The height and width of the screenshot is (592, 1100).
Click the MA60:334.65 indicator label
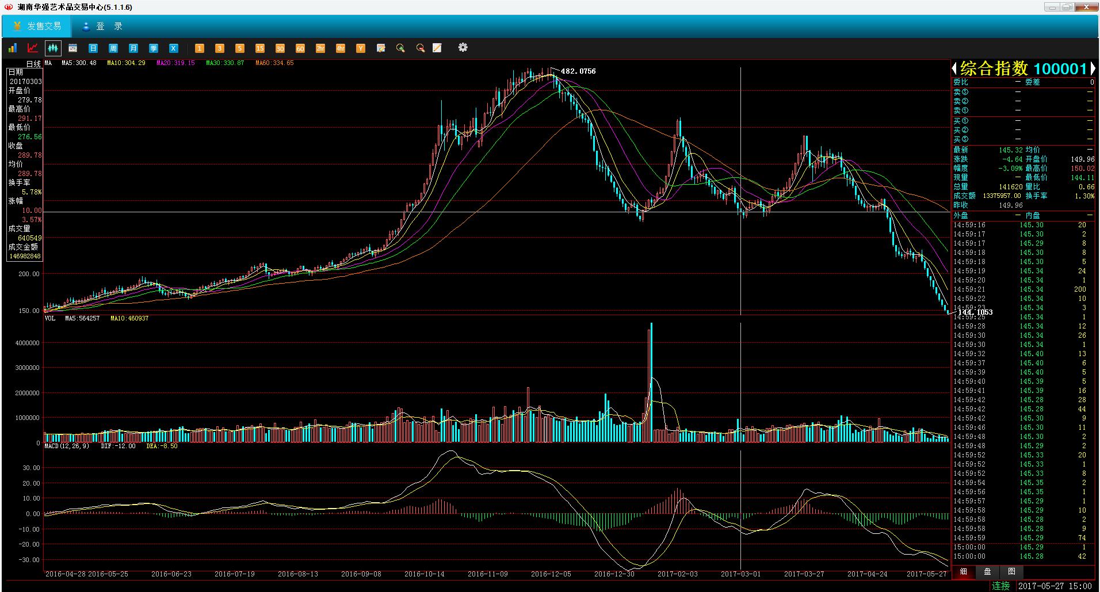pyautogui.click(x=274, y=63)
